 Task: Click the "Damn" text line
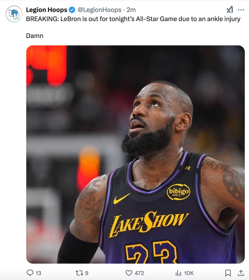pos(34,36)
